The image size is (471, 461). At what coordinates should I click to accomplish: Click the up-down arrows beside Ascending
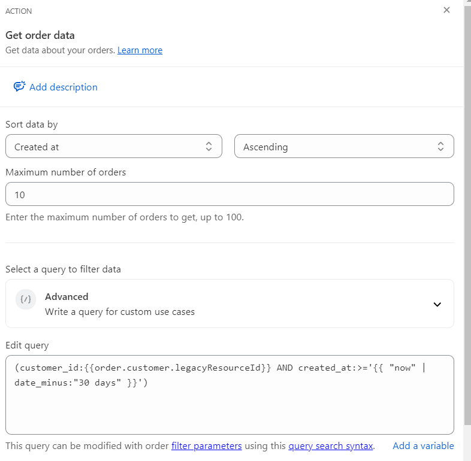coord(440,147)
